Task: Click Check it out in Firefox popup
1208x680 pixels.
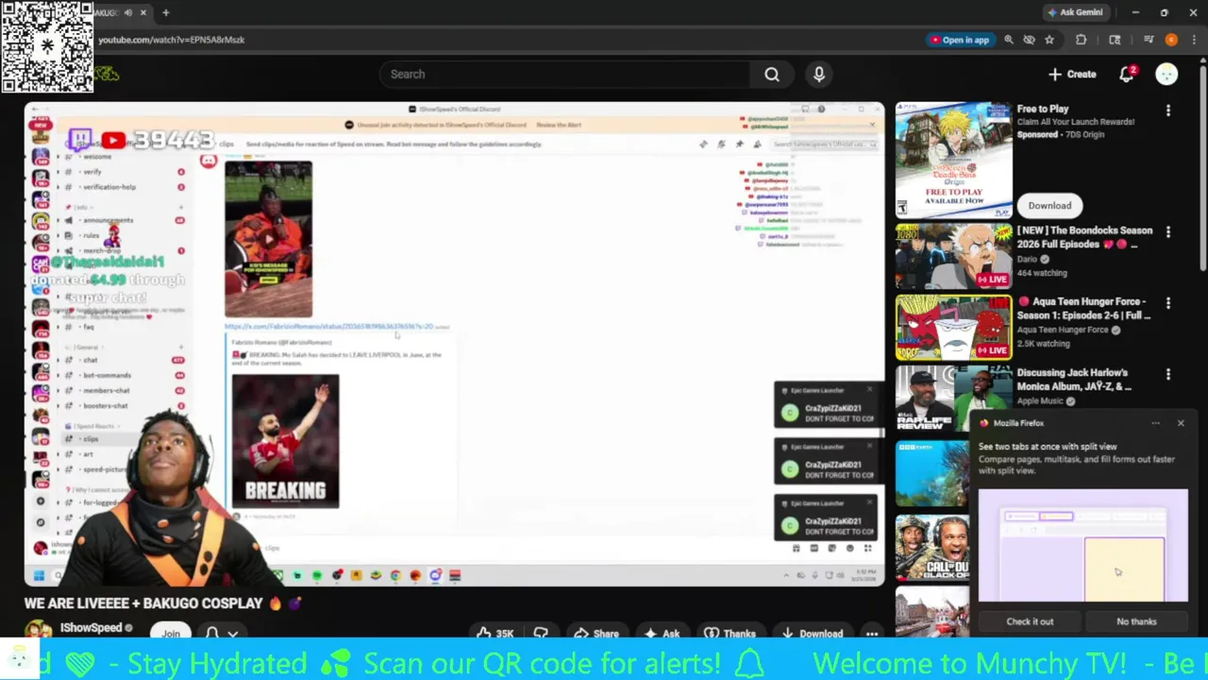Action: coord(1030,621)
